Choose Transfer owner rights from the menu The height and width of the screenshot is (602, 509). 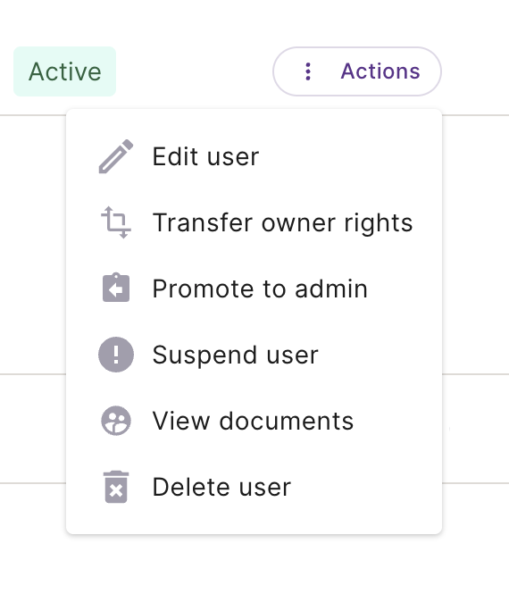click(x=254, y=222)
